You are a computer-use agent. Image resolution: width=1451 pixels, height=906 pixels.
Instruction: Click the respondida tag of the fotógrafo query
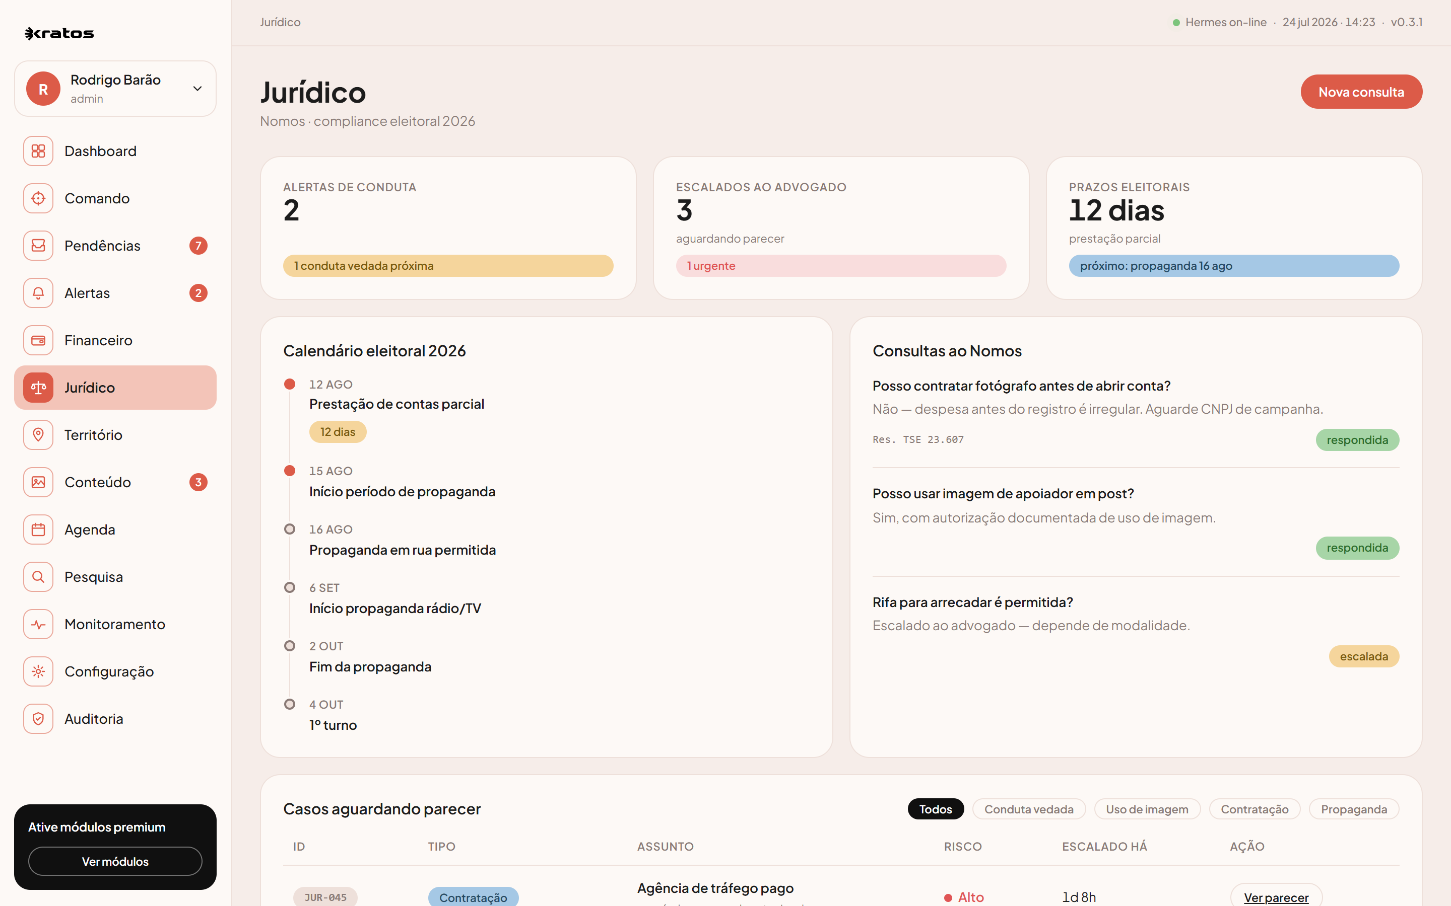point(1357,440)
